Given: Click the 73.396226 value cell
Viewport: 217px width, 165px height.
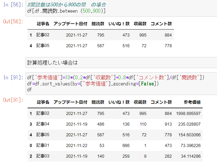Looking at the screenshot, I should (190, 145).
